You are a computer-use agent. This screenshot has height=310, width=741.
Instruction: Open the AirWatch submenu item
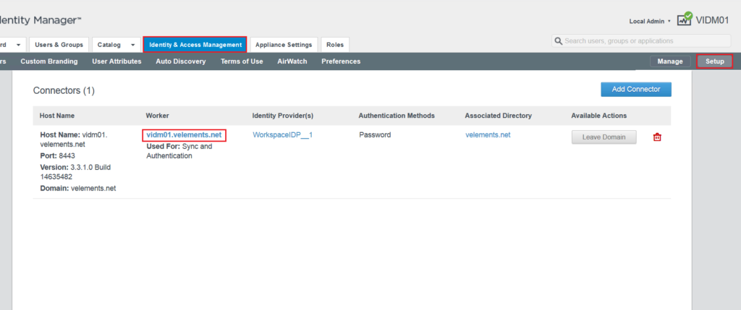tap(292, 61)
